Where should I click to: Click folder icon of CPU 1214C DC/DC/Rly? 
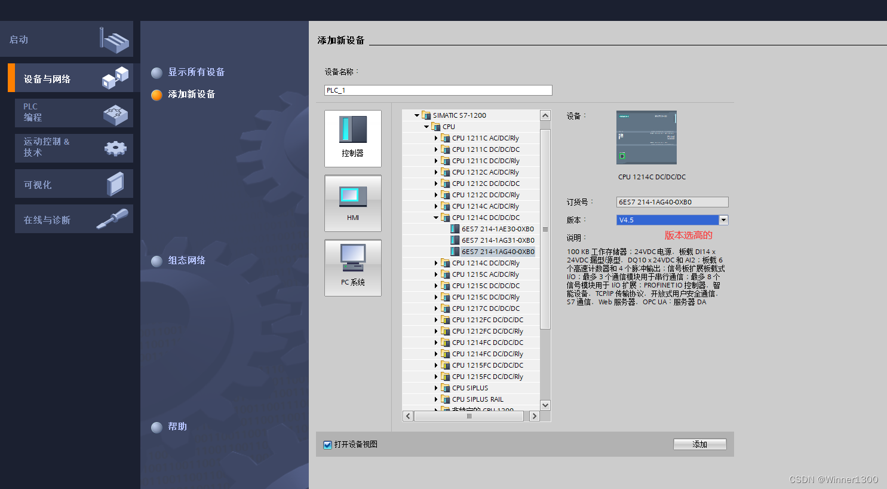446,263
